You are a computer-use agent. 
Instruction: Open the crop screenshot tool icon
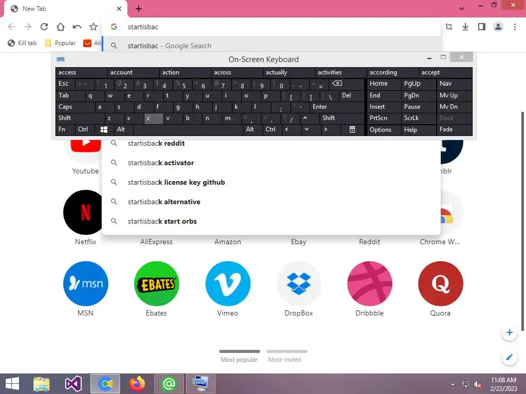point(449,27)
